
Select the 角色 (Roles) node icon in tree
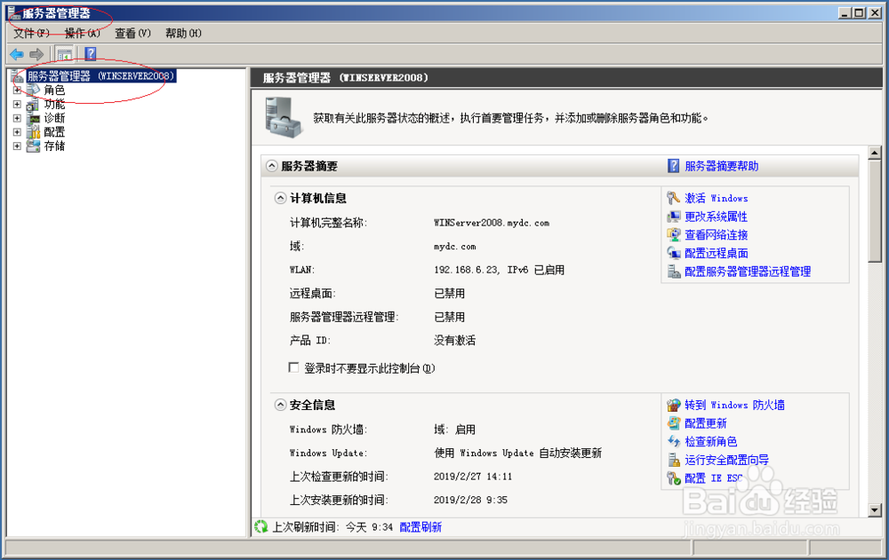pyautogui.click(x=31, y=90)
